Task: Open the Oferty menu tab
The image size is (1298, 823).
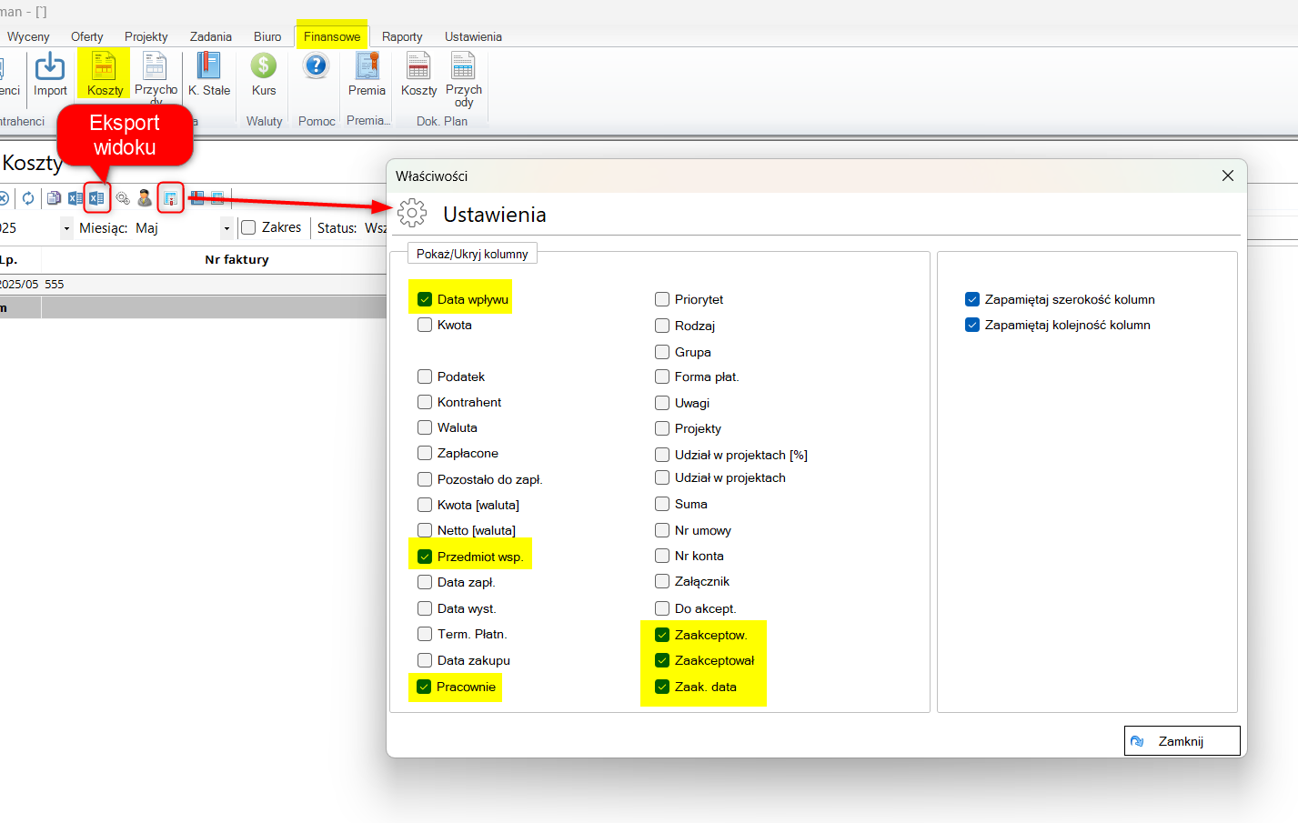Action: pyautogui.click(x=87, y=36)
